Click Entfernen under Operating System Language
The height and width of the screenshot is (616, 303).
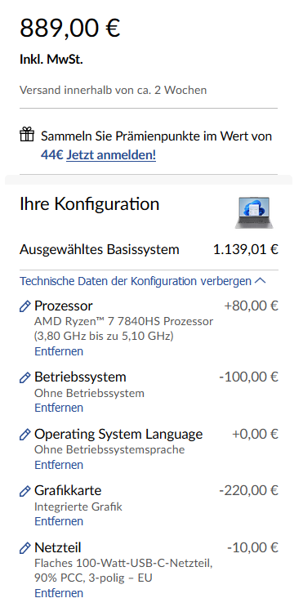click(x=59, y=465)
